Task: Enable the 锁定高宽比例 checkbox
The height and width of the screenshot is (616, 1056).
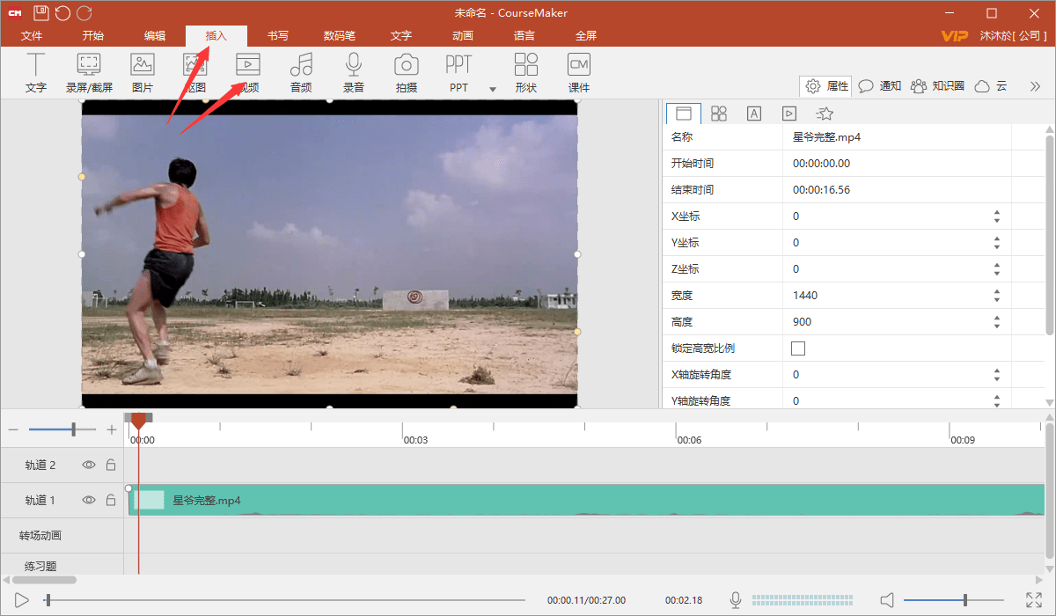Action: click(798, 348)
